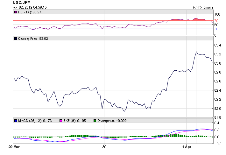Click the EXP (9): 0.195 label
The width and height of the screenshot is (226, 155).
74,121
